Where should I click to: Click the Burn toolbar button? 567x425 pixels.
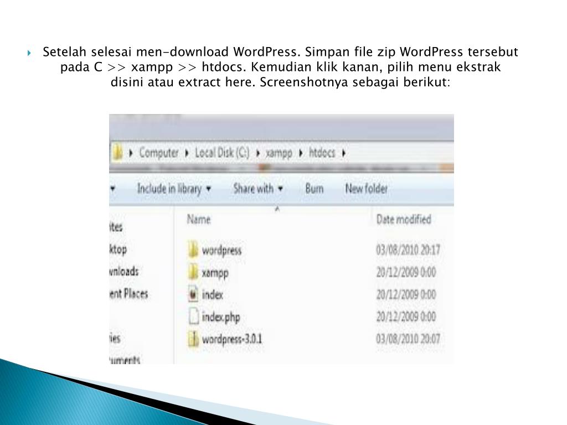315,188
